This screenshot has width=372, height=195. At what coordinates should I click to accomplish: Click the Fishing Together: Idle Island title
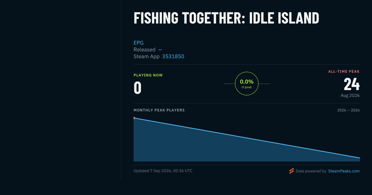(226, 18)
